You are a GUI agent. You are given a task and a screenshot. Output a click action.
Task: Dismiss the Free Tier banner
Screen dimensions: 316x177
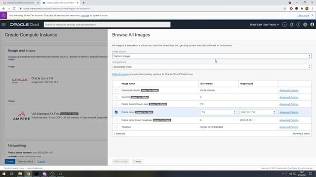(x=313, y=15)
